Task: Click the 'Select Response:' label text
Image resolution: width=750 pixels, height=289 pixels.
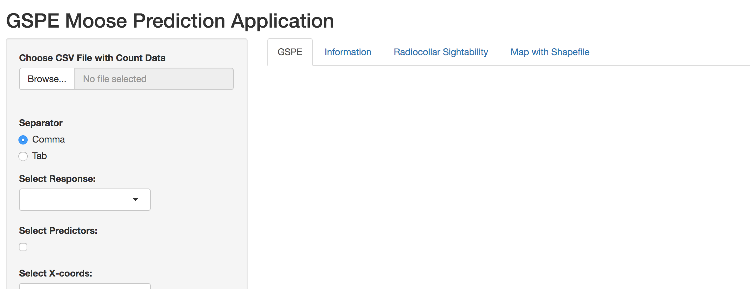Action: point(57,179)
